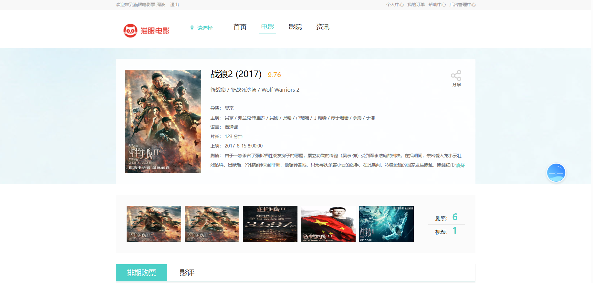
Task: Switch to the 排期购票 tab
Action: (x=141, y=273)
